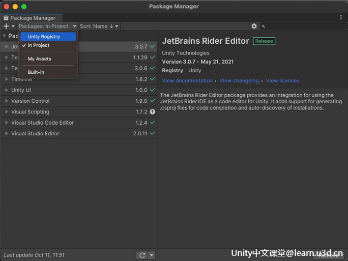
Task: Click the Last update Oct 11 status text
Action: pyautogui.click(x=34, y=255)
